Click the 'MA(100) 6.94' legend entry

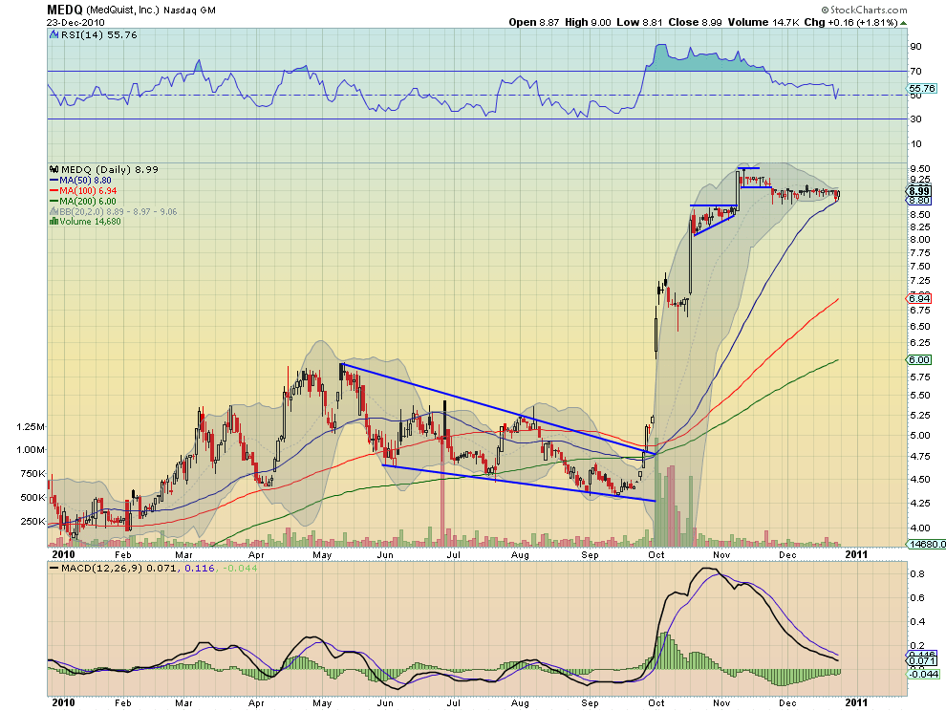pyautogui.click(x=88, y=191)
